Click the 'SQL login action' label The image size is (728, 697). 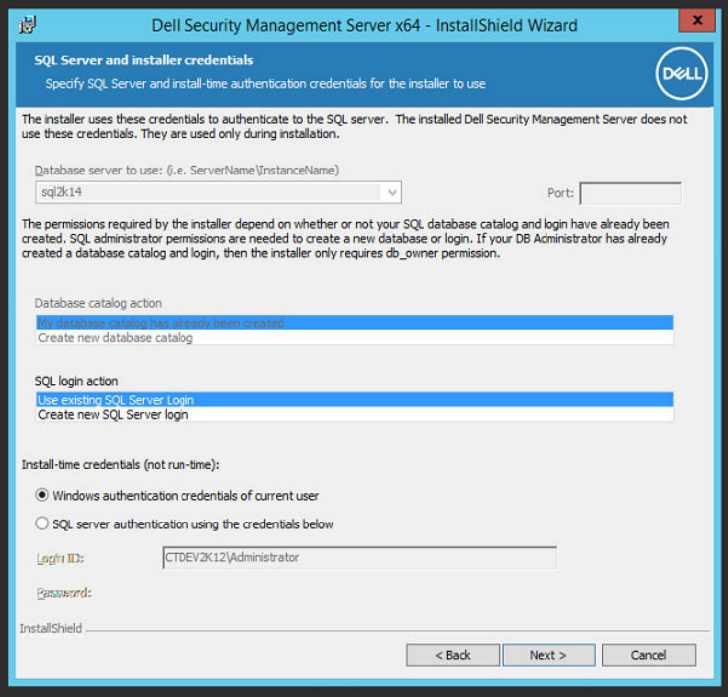click(76, 381)
